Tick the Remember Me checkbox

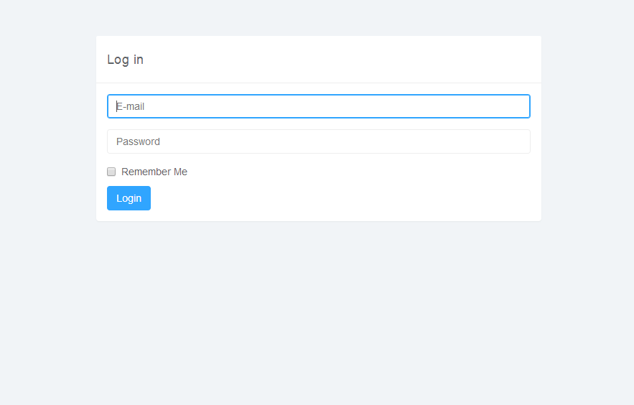click(111, 172)
